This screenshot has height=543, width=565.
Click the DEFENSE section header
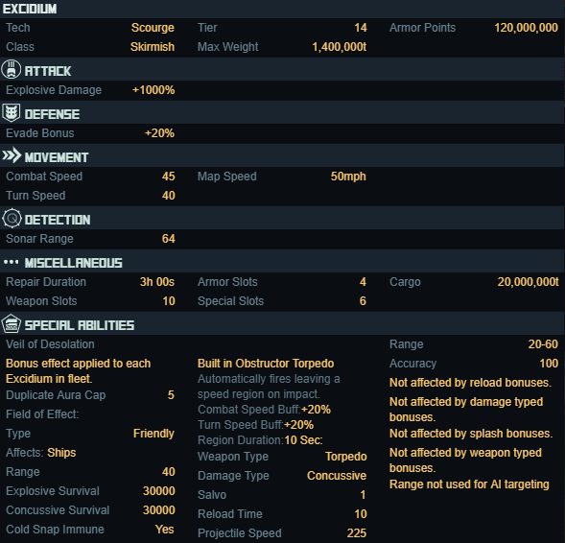(52, 114)
